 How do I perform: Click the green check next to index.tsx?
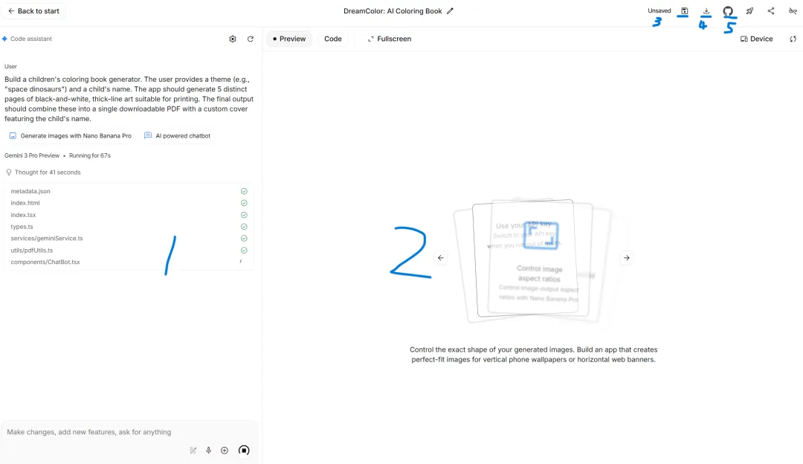point(245,215)
